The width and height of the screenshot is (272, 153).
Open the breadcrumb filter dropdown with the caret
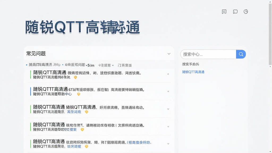(113, 65)
